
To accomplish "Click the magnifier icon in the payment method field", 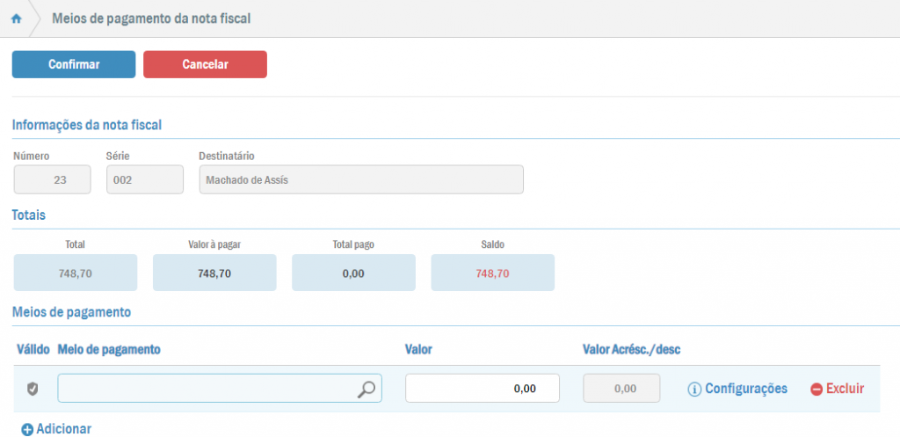I will (367, 389).
